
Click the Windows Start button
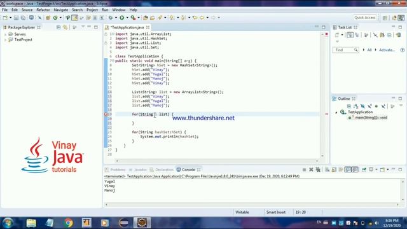click(x=8, y=223)
